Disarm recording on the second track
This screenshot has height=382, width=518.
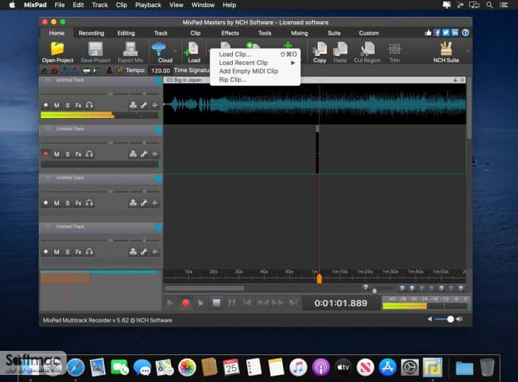pos(46,154)
